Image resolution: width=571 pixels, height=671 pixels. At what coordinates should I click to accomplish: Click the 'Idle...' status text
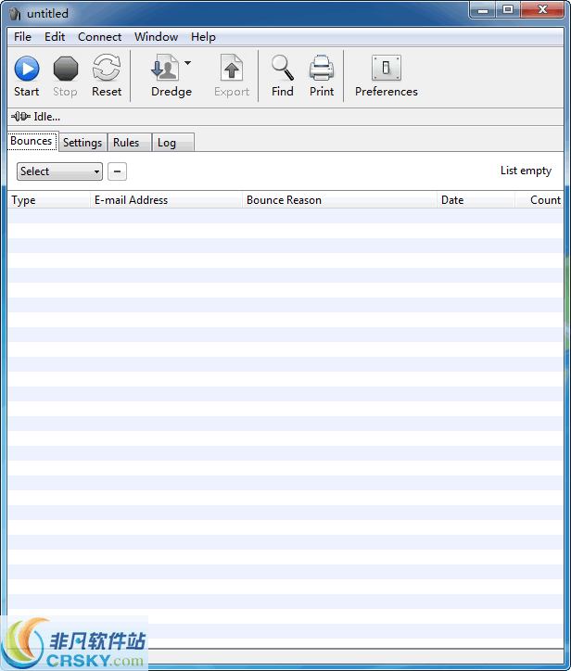click(x=47, y=117)
